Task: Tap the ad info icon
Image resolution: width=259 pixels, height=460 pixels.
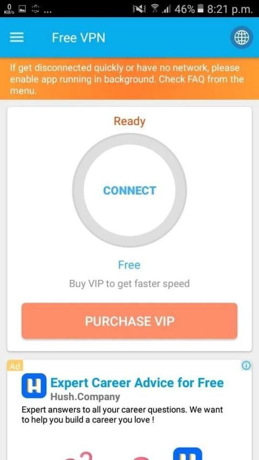Action: point(246,365)
